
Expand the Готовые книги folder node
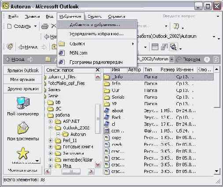point(51,147)
